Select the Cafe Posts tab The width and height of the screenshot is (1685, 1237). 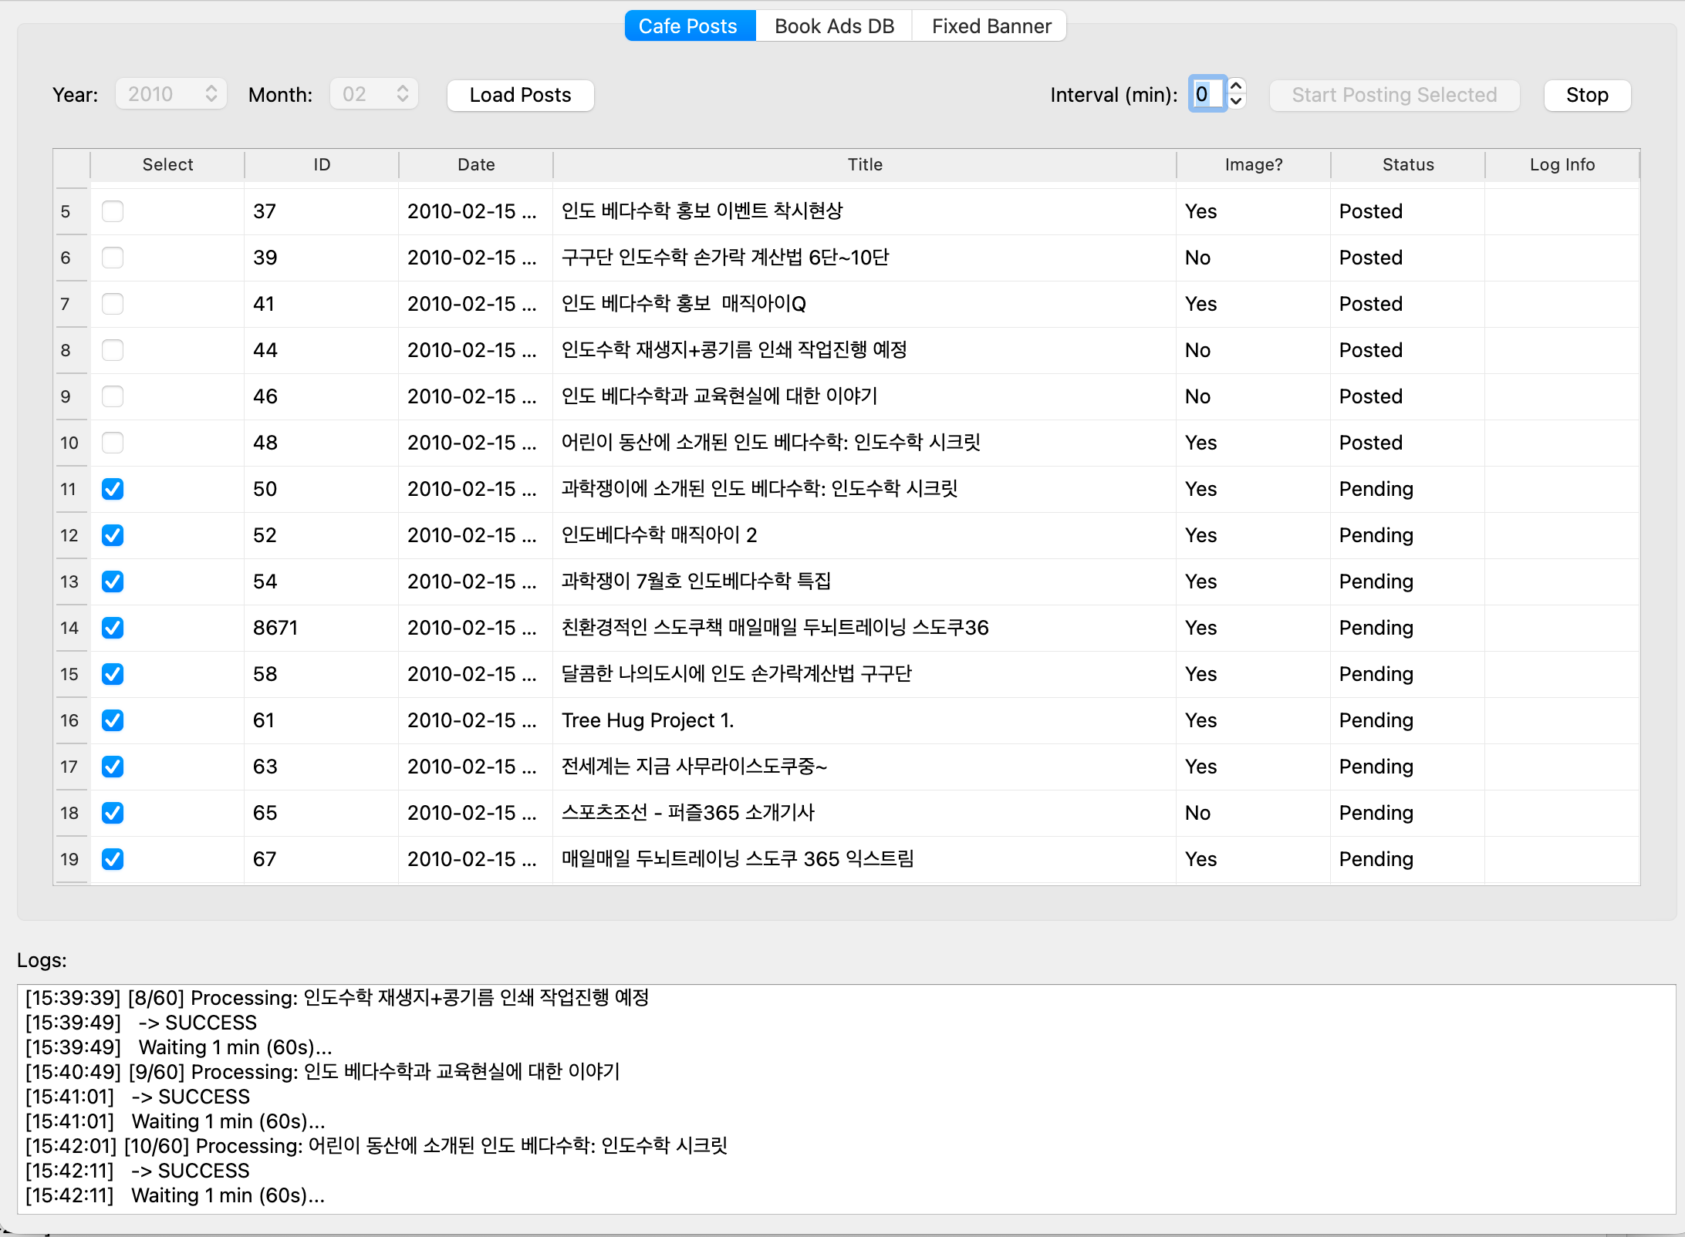pos(688,26)
